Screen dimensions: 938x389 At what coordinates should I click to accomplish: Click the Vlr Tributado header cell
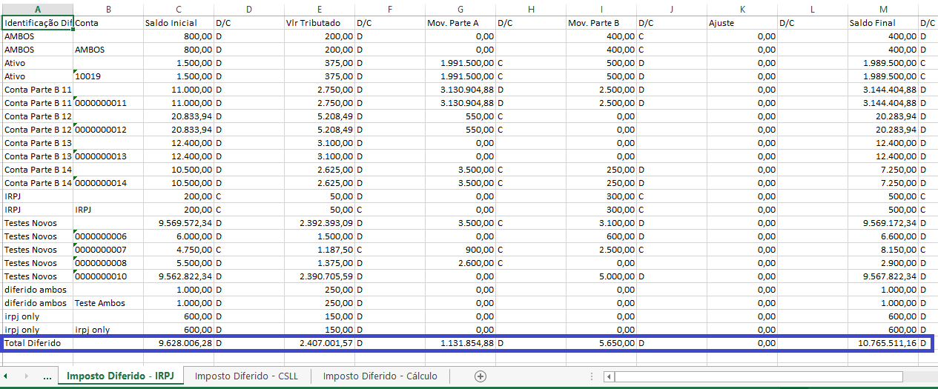319,23
